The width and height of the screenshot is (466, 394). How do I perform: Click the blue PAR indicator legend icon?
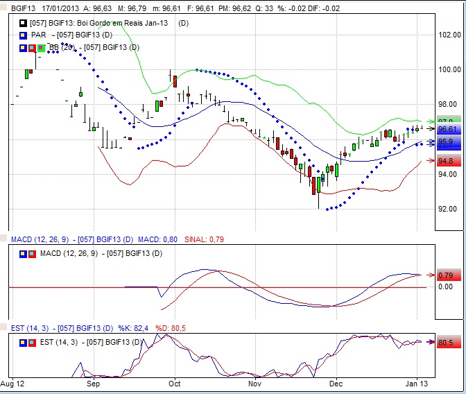(x=24, y=35)
